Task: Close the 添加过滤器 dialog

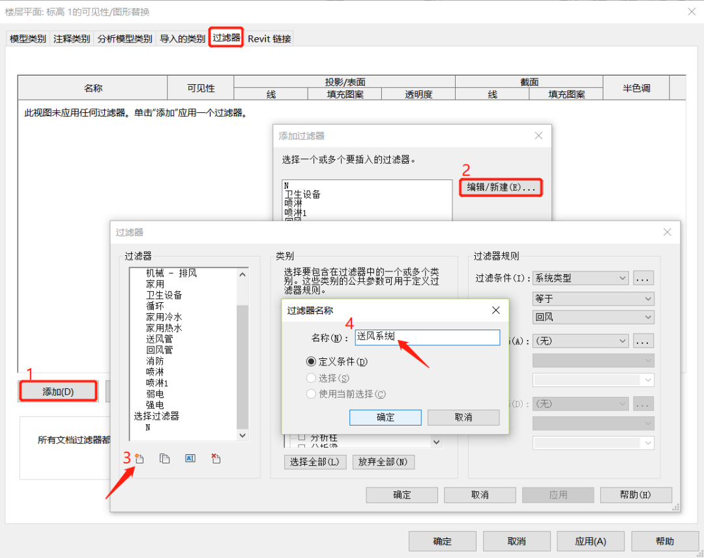Action: click(539, 136)
